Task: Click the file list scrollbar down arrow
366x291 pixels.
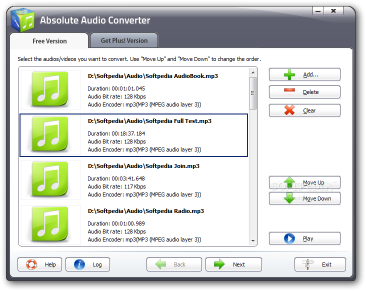Action: click(x=253, y=240)
